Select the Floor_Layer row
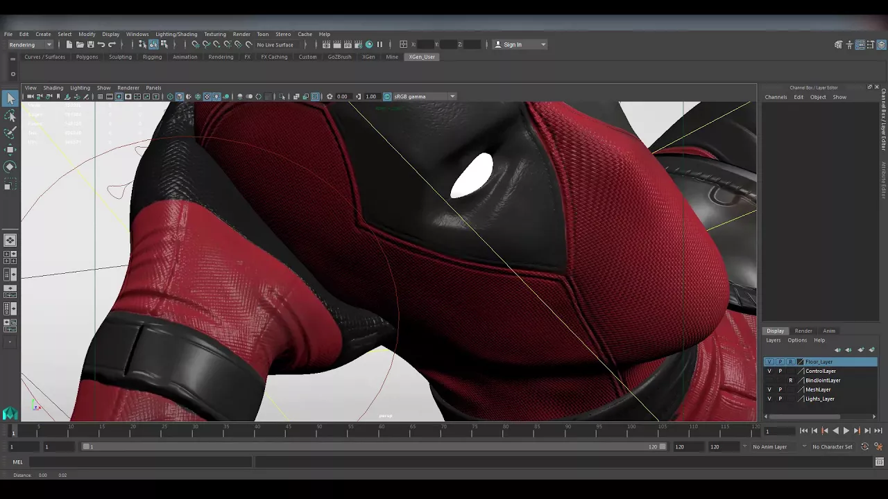 (821, 362)
